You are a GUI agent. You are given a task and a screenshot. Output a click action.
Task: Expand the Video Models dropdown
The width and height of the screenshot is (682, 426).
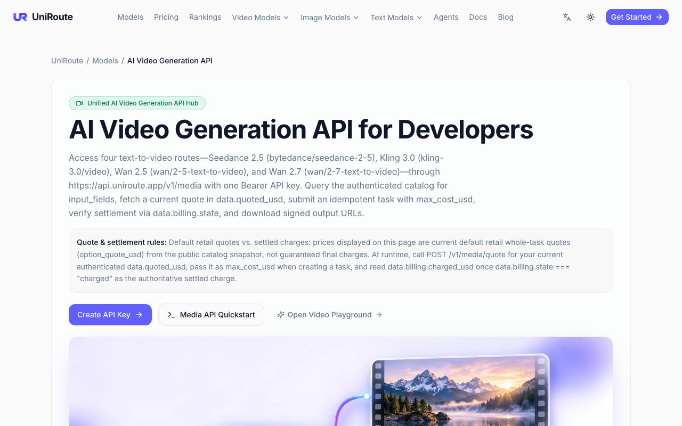click(x=261, y=18)
